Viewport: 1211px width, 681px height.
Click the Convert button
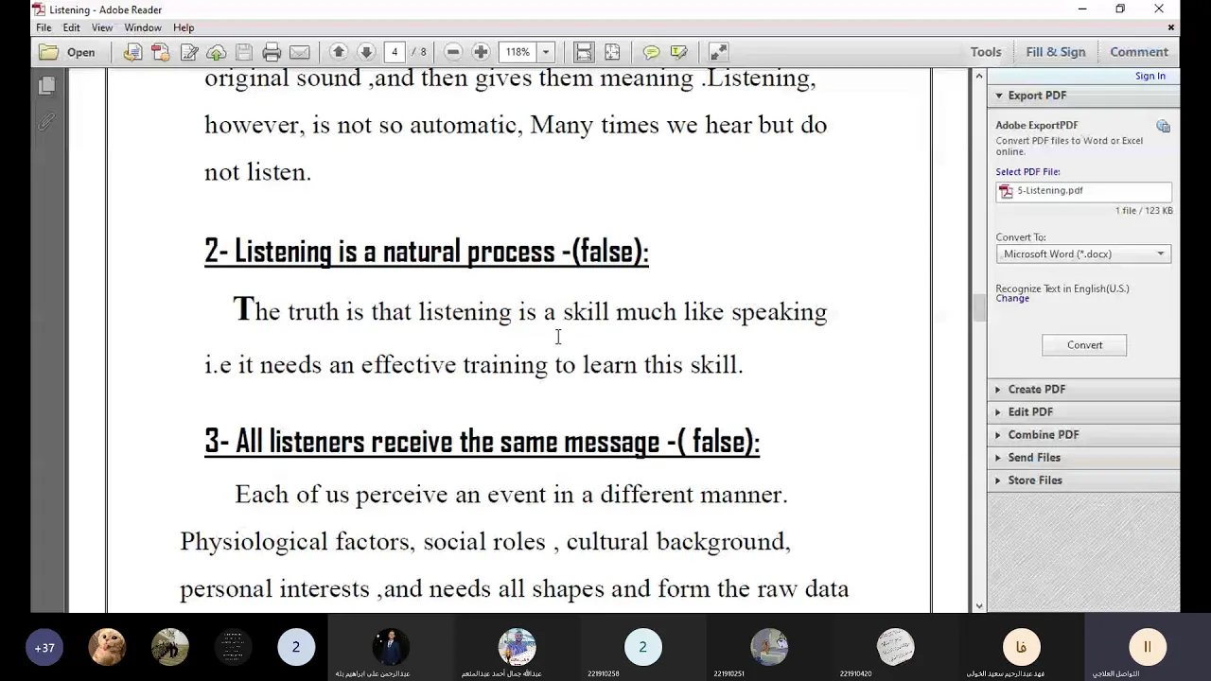coord(1084,345)
